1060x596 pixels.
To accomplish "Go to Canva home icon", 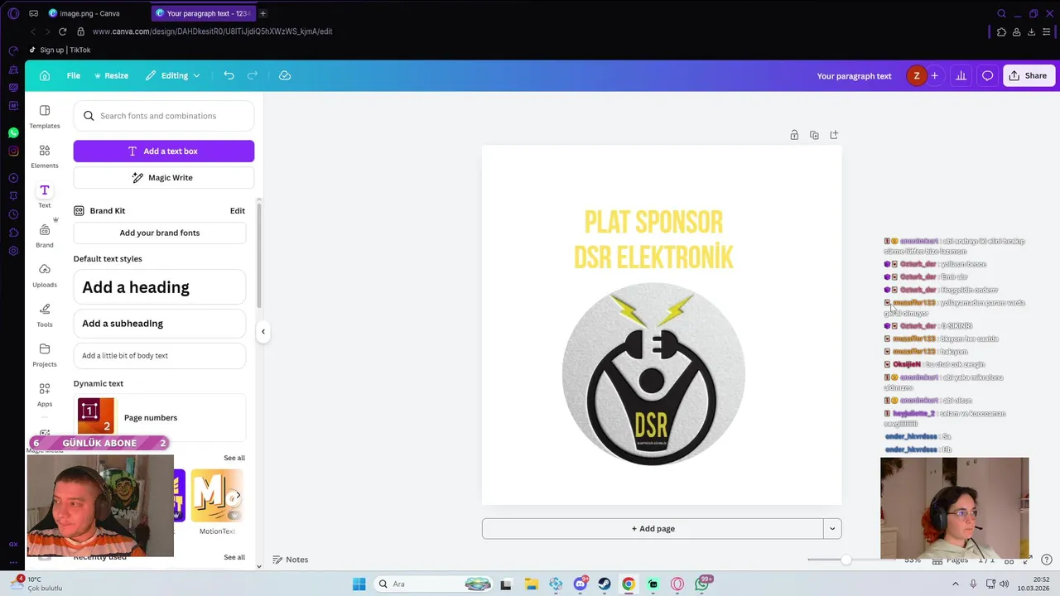I will click(45, 75).
